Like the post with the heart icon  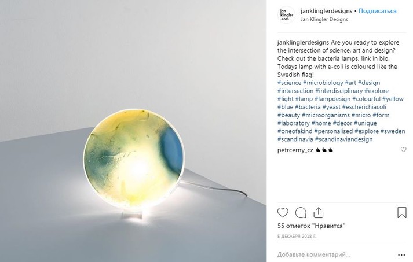point(283,212)
